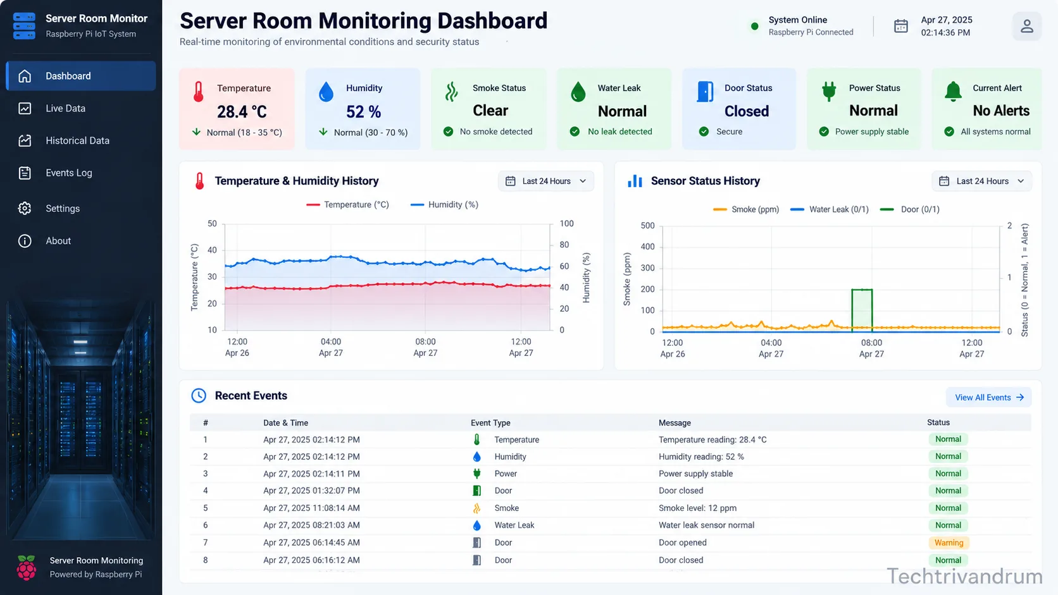The height and width of the screenshot is (595, 1058).
Task: Click the user profile avatar icon
Action: (1026, 27)
